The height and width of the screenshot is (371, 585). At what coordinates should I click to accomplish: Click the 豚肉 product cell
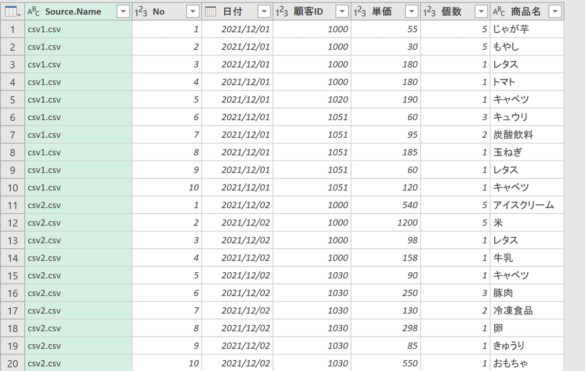tap(526, 293)
